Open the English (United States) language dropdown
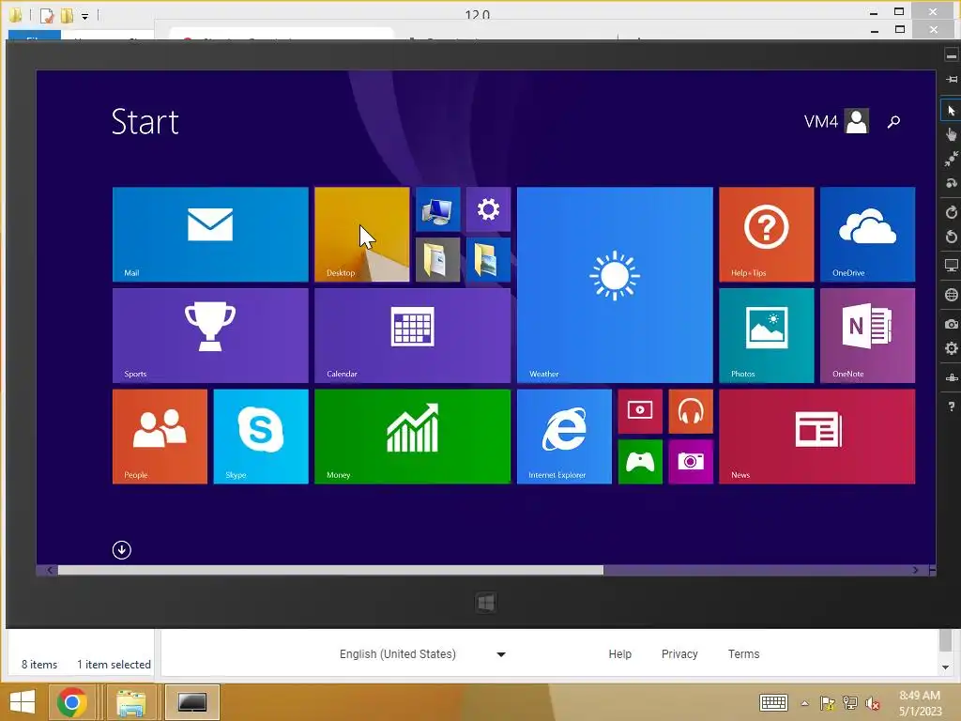This screenshot has height=721, width=961. pyautogui.click(x=423, y=654)
